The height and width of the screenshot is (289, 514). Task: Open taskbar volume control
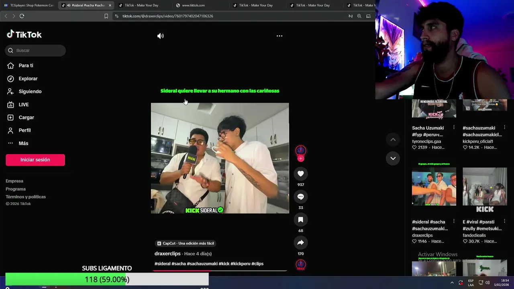(487, 283)
